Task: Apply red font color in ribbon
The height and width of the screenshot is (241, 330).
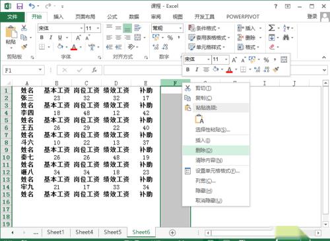Action: [x=74, y=47]
